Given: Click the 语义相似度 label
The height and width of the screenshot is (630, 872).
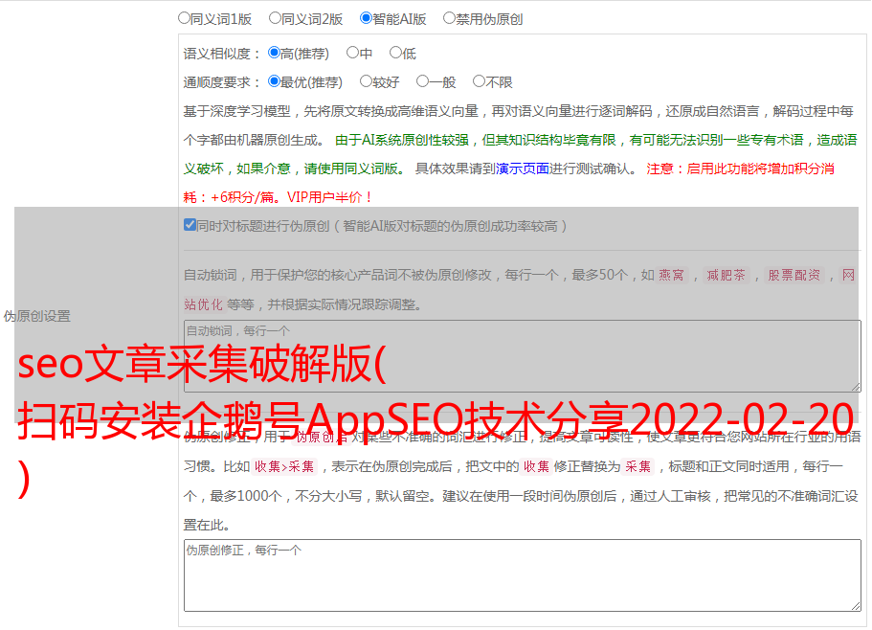Looking at the screenshot, I should point(222,54).
